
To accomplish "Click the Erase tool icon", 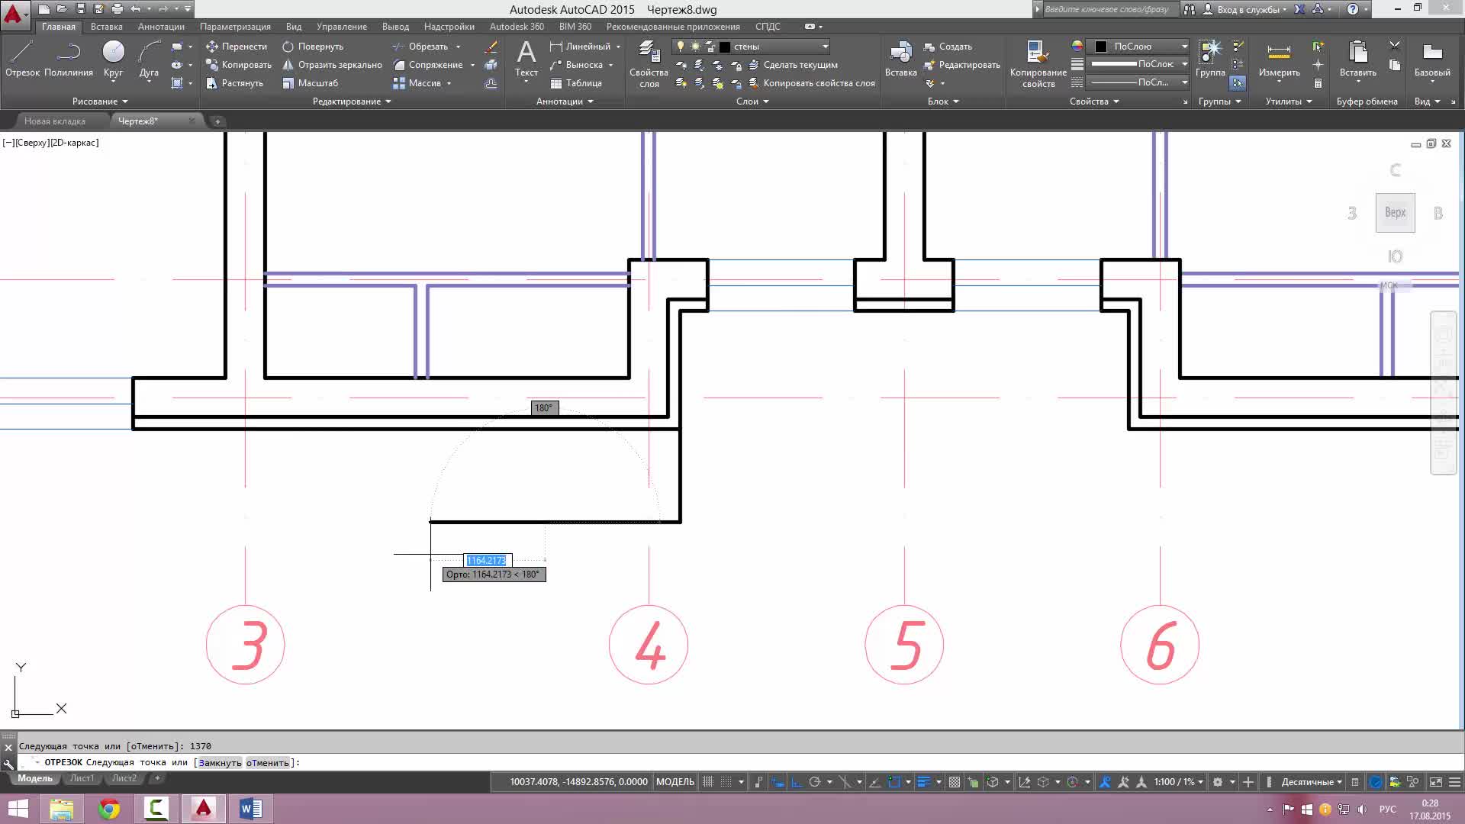I will coord(491,47).
